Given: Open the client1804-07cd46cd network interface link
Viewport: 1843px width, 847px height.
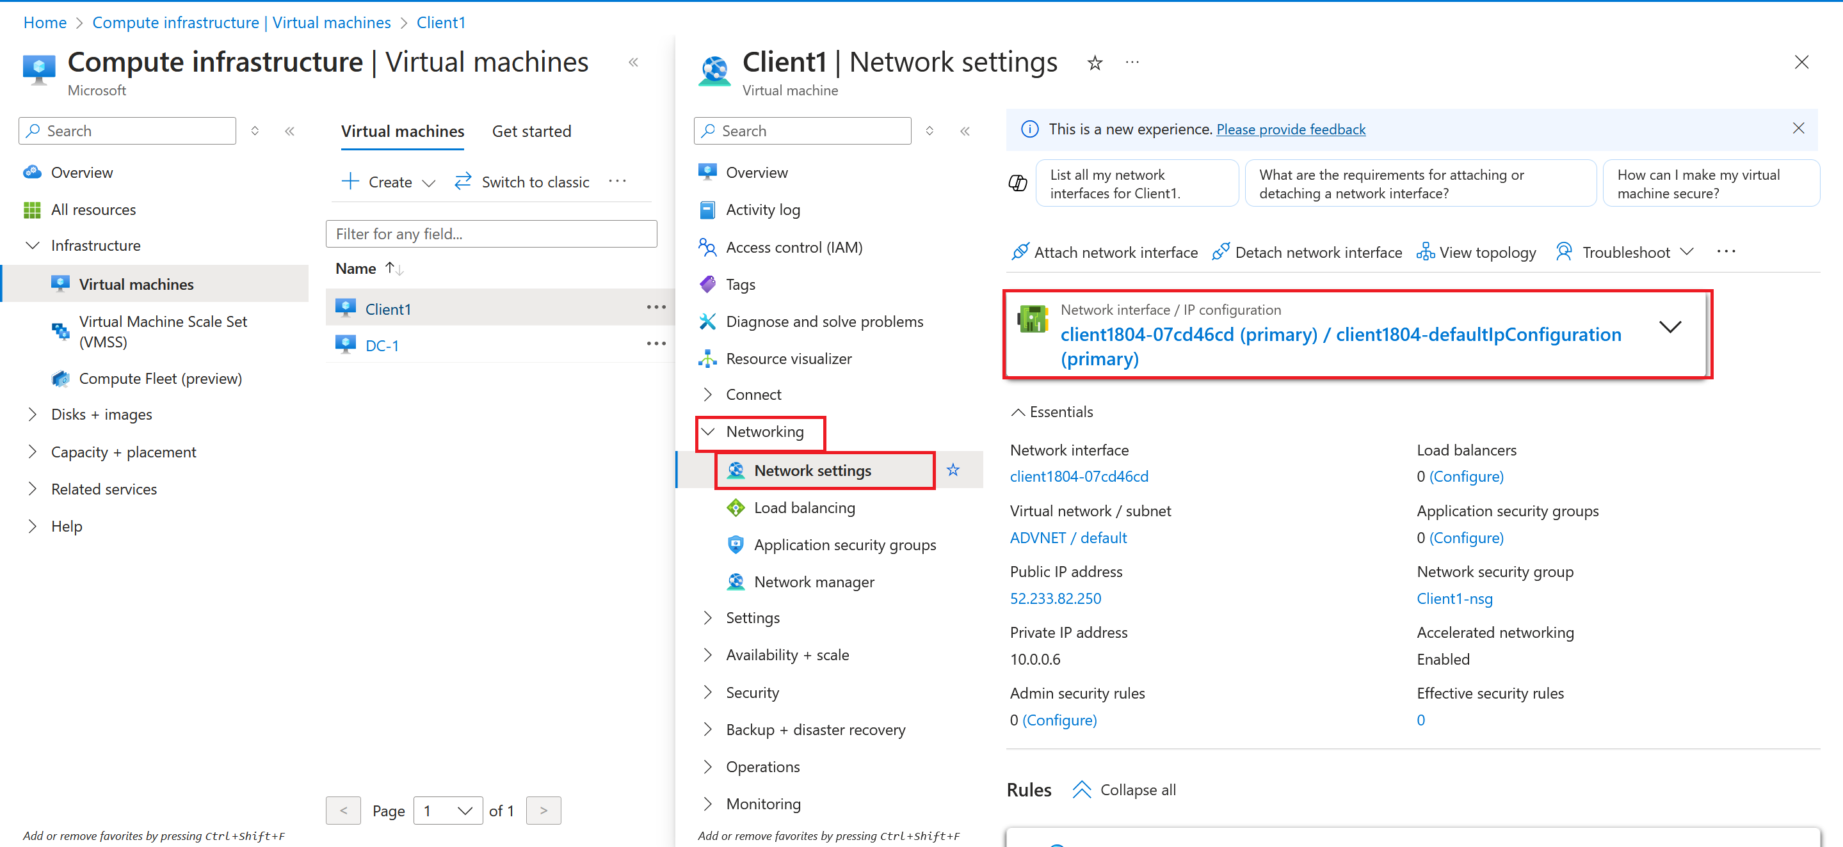Looking at the screenshot, I should [1079, 476].
